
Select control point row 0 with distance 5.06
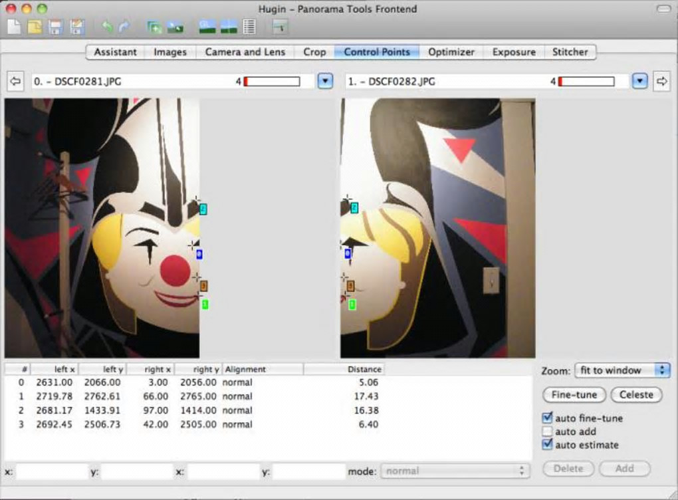point(195,382)
